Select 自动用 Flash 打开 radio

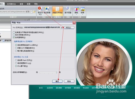point(16,60)
